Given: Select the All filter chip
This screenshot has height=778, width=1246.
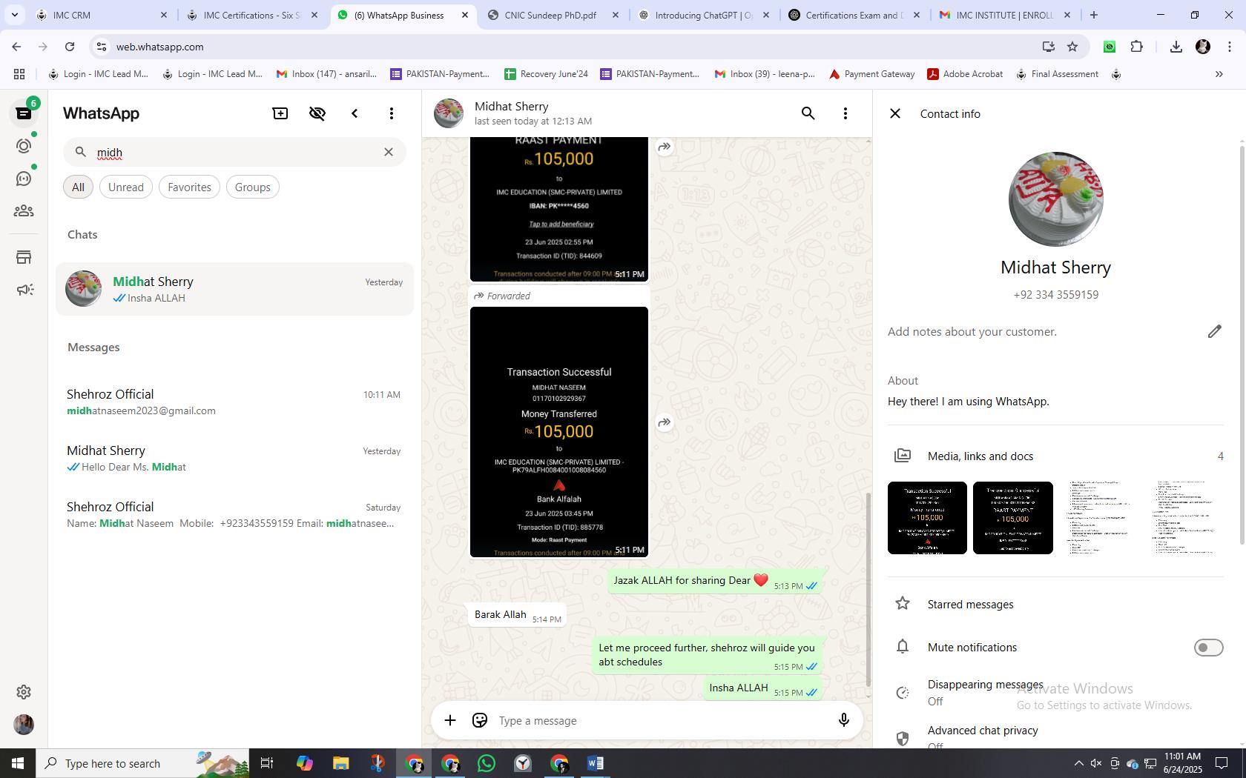Looking at the screenshot, I should point(78,187).
